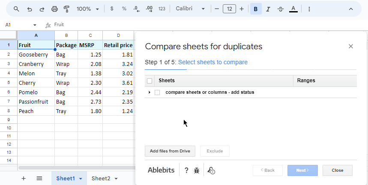Open the all sheets list icon
Screen dimensions: 368x185
(39, 179)
